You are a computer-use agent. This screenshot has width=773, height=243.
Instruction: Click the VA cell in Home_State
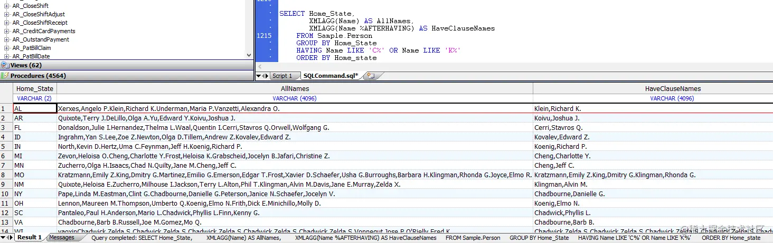tap(35, 222)
